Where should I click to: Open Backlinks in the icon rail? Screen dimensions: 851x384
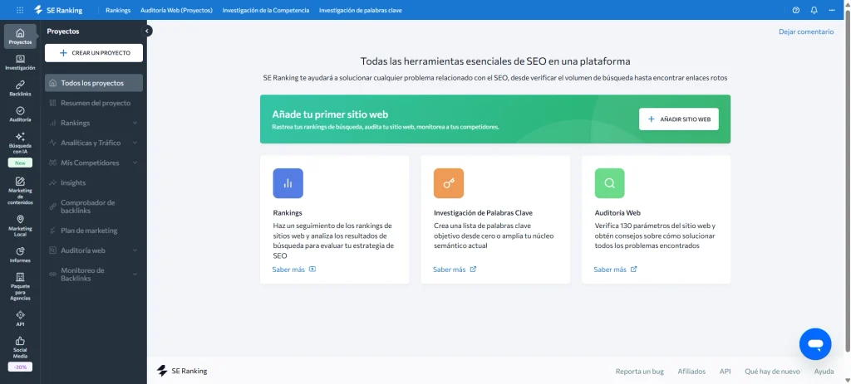pos(20,89)
